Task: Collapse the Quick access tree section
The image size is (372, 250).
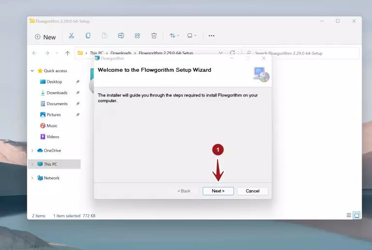Action: click(x=32, y=71)
